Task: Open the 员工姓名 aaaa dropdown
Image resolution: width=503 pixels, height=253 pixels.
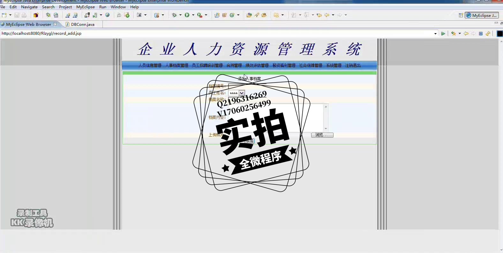Action: [236, 93]
